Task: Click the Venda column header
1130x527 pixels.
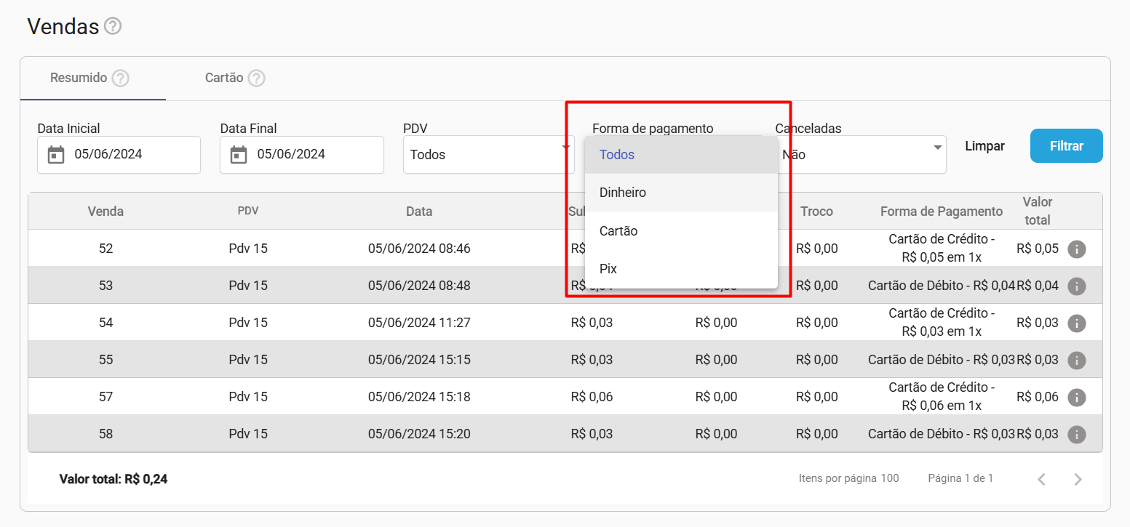Action: [x=106, y=212]
